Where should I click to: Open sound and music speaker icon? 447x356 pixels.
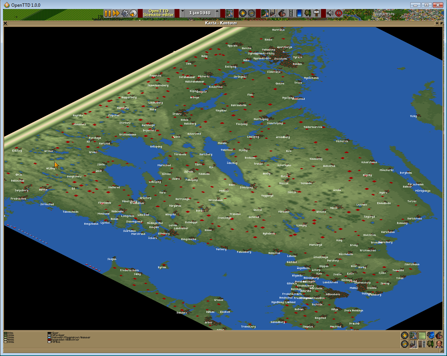(x=330, y=13)
